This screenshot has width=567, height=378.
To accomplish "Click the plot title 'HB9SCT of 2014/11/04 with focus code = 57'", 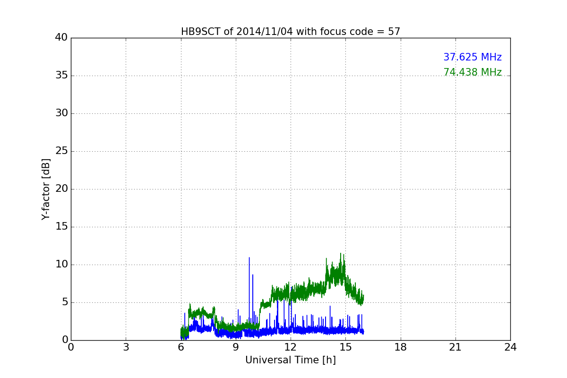I will [x=291, y=32].
